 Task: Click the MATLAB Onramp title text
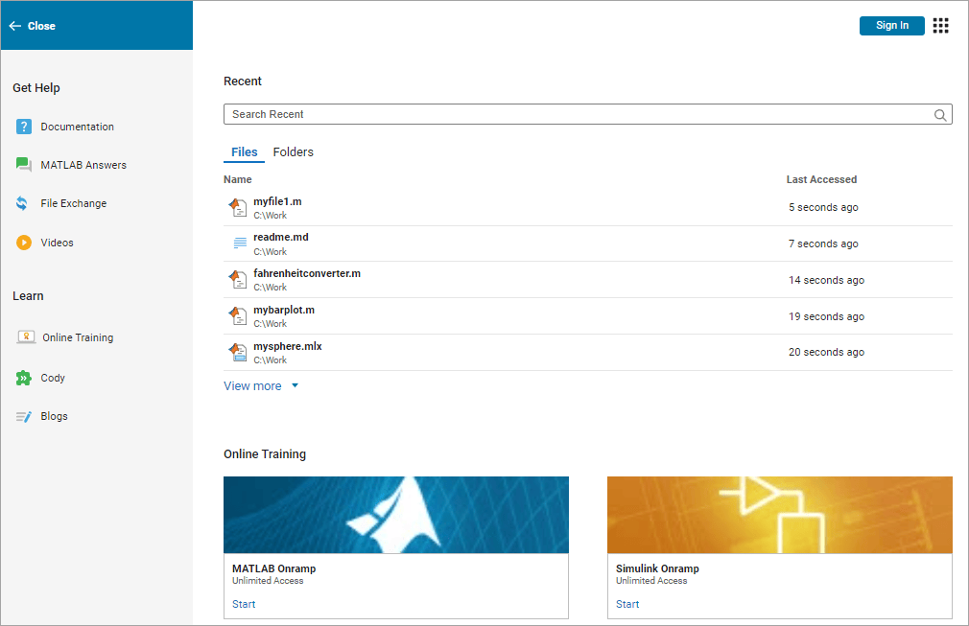tap(273, 568)
